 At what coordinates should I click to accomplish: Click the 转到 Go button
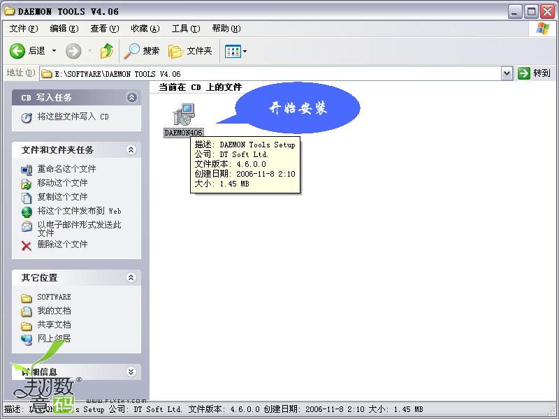[x=534, y=73]
